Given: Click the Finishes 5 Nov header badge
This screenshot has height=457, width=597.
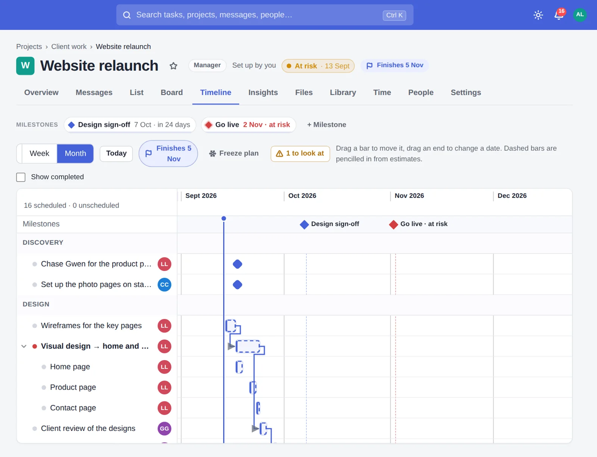Looking at the screenshot, I should (x=395, y=66).
